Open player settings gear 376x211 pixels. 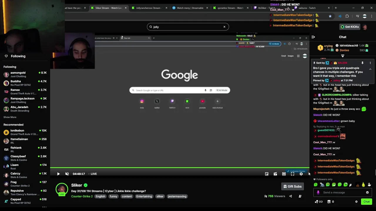[x=301, y=174]
